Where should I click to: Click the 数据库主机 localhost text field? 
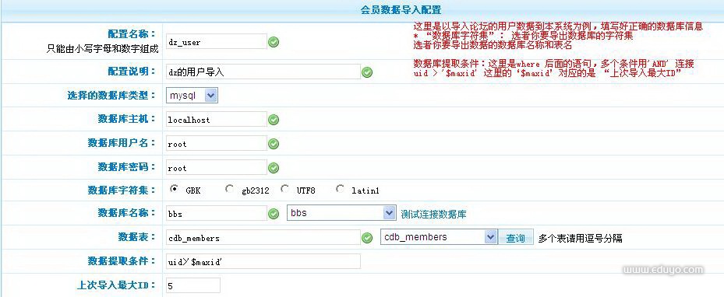pyautogui.click(x=216, y=119)
